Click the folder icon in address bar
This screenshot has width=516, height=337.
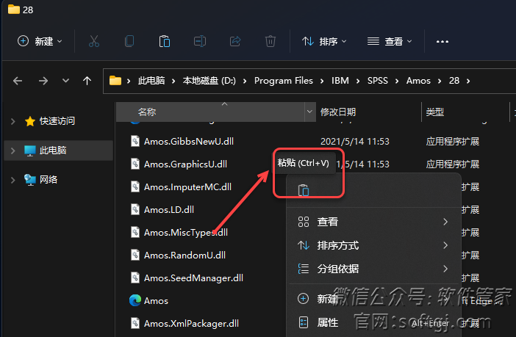point(115,81)
